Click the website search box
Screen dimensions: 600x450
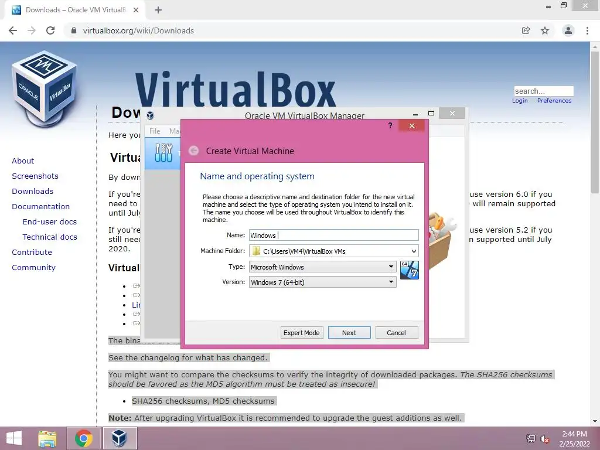pyautogui.click(x=543, y=91)
